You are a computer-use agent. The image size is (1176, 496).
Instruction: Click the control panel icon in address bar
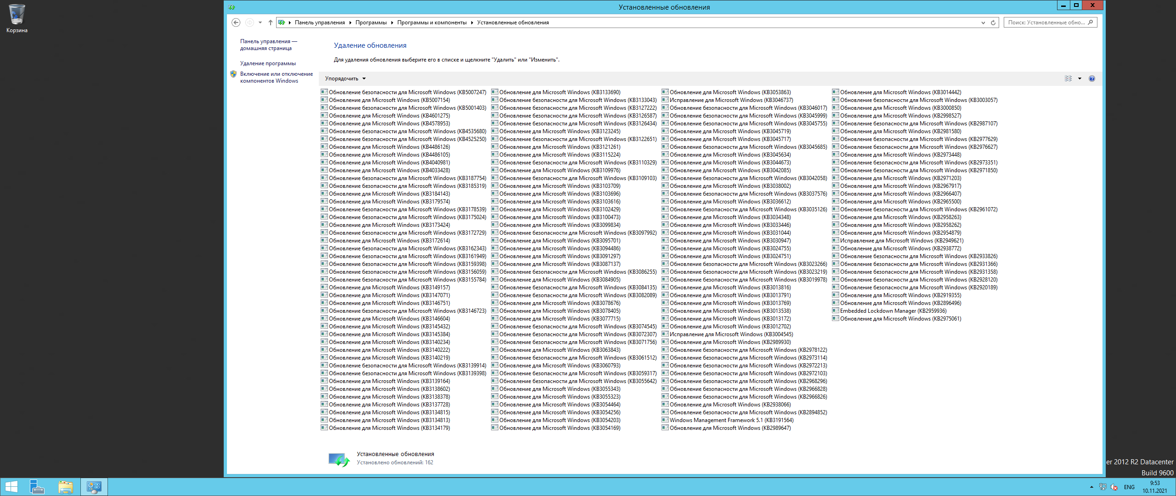coord(282,23)
